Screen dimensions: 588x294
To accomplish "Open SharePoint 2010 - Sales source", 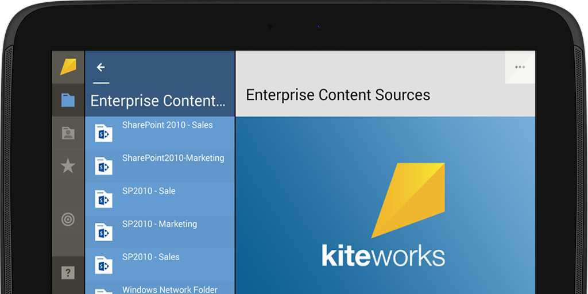I will (167, 125).
